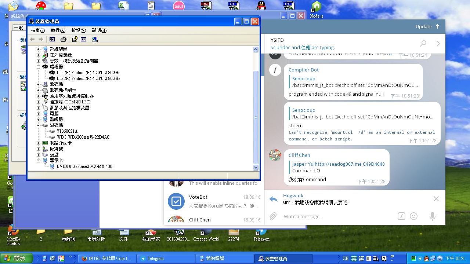This screenshot has width=470, height=264.
Task: Open the emoji picker in Telegram
Action: pyautogui.click(x=414, y=216)
